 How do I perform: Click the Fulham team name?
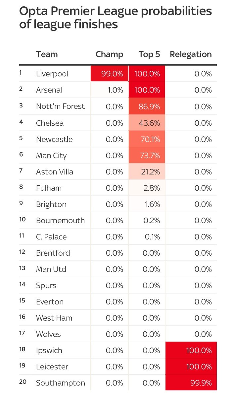pos(49,188)
